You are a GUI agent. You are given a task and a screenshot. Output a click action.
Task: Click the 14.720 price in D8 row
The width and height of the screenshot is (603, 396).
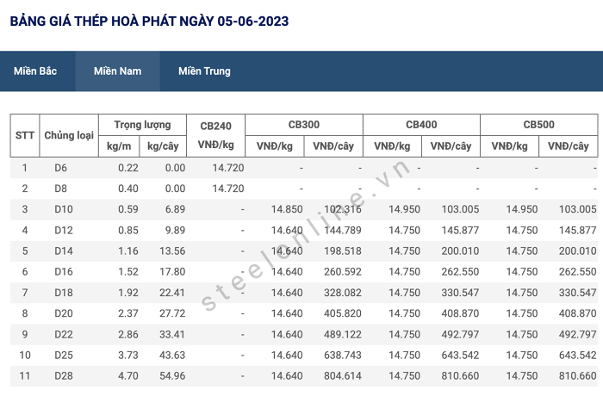point(228,189)
